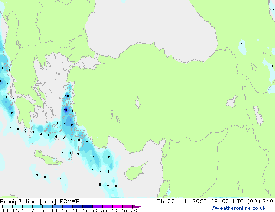Click the "11" precipitation value on the map
Image resolution: width=275 pixels, height=212 pixels.
[x=72, y=125]
